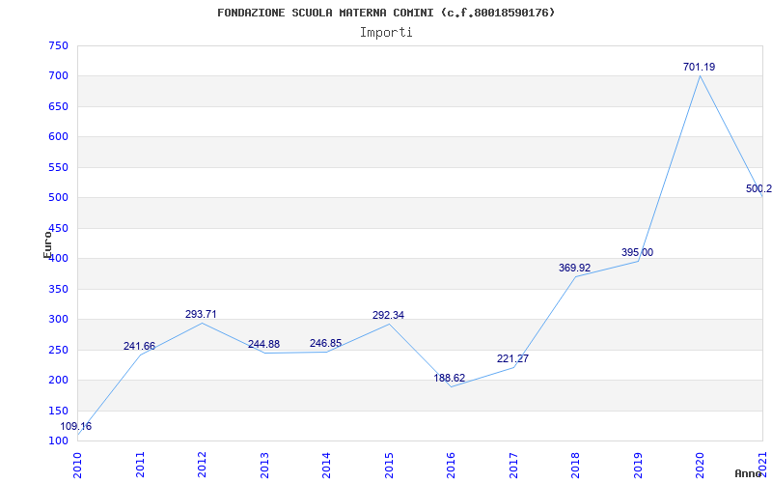The height and width of the screenshot is (483, 772).
Task: Click the 400 y-axis tick label
Action: 58,259
